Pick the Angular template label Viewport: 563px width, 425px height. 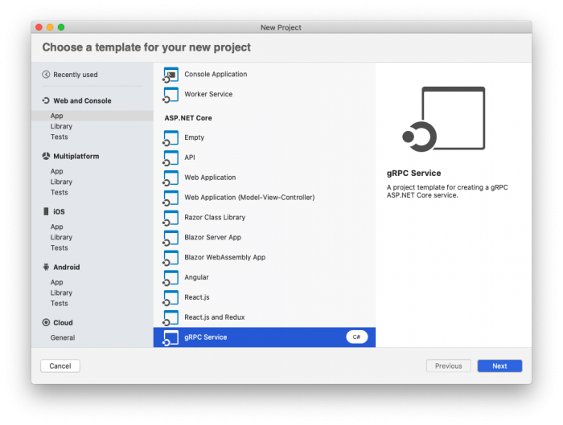196,278
